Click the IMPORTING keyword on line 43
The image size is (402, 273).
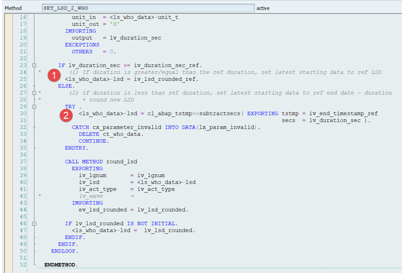point(87,203)
